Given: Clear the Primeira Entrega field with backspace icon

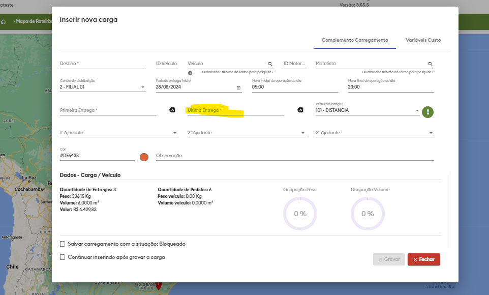Looking at the screenshot, I should pos(172,110).
